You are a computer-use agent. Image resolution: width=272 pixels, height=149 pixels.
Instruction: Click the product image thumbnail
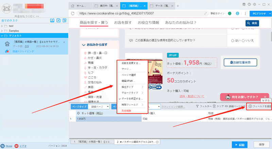(x=144, y=72)
